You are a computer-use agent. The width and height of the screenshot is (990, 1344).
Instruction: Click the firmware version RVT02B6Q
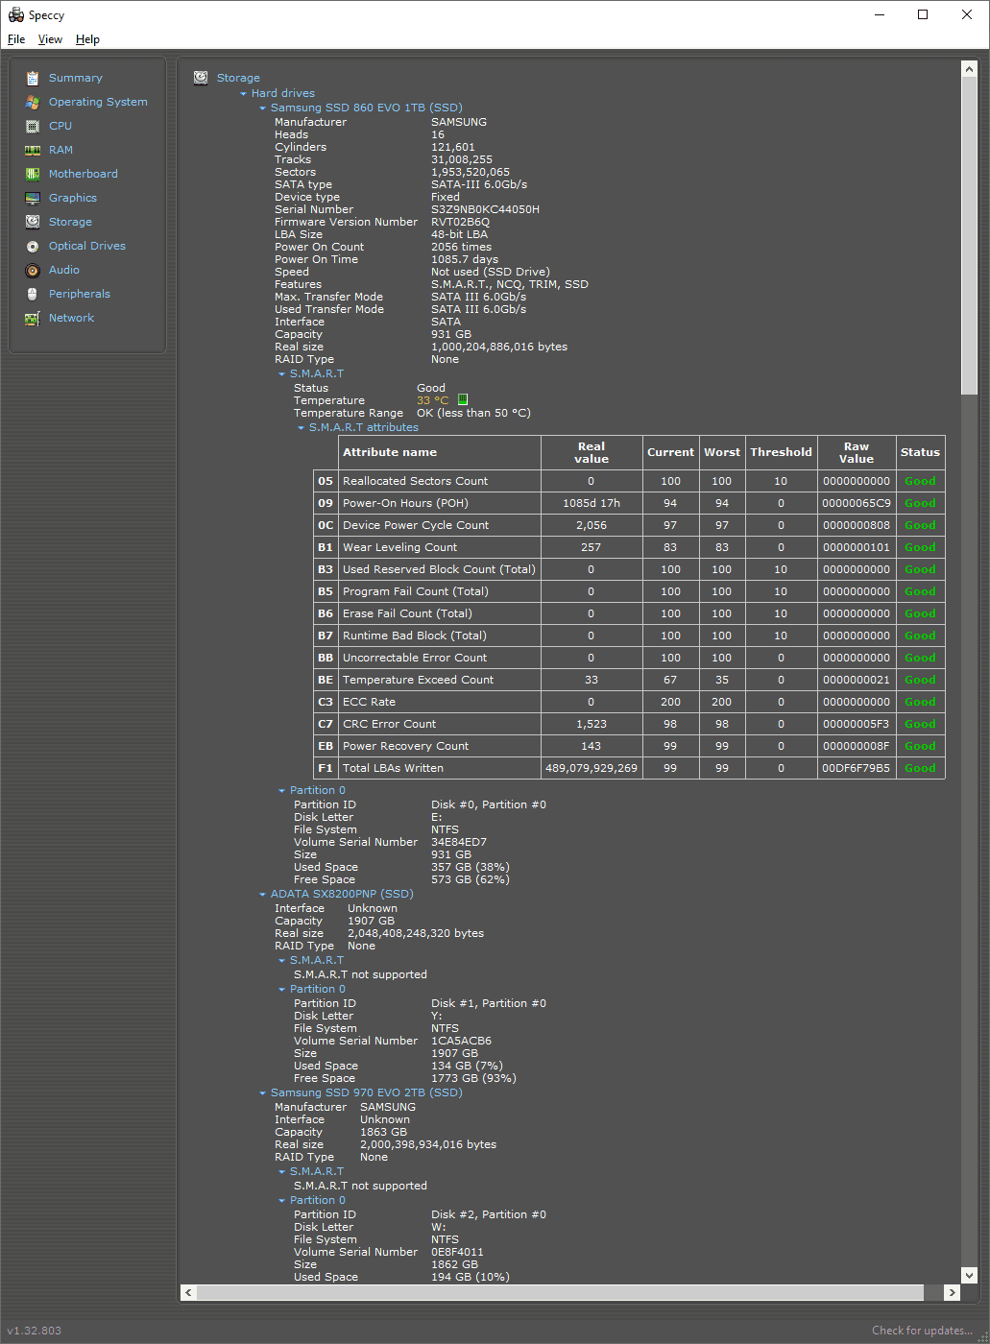point(460,222)
